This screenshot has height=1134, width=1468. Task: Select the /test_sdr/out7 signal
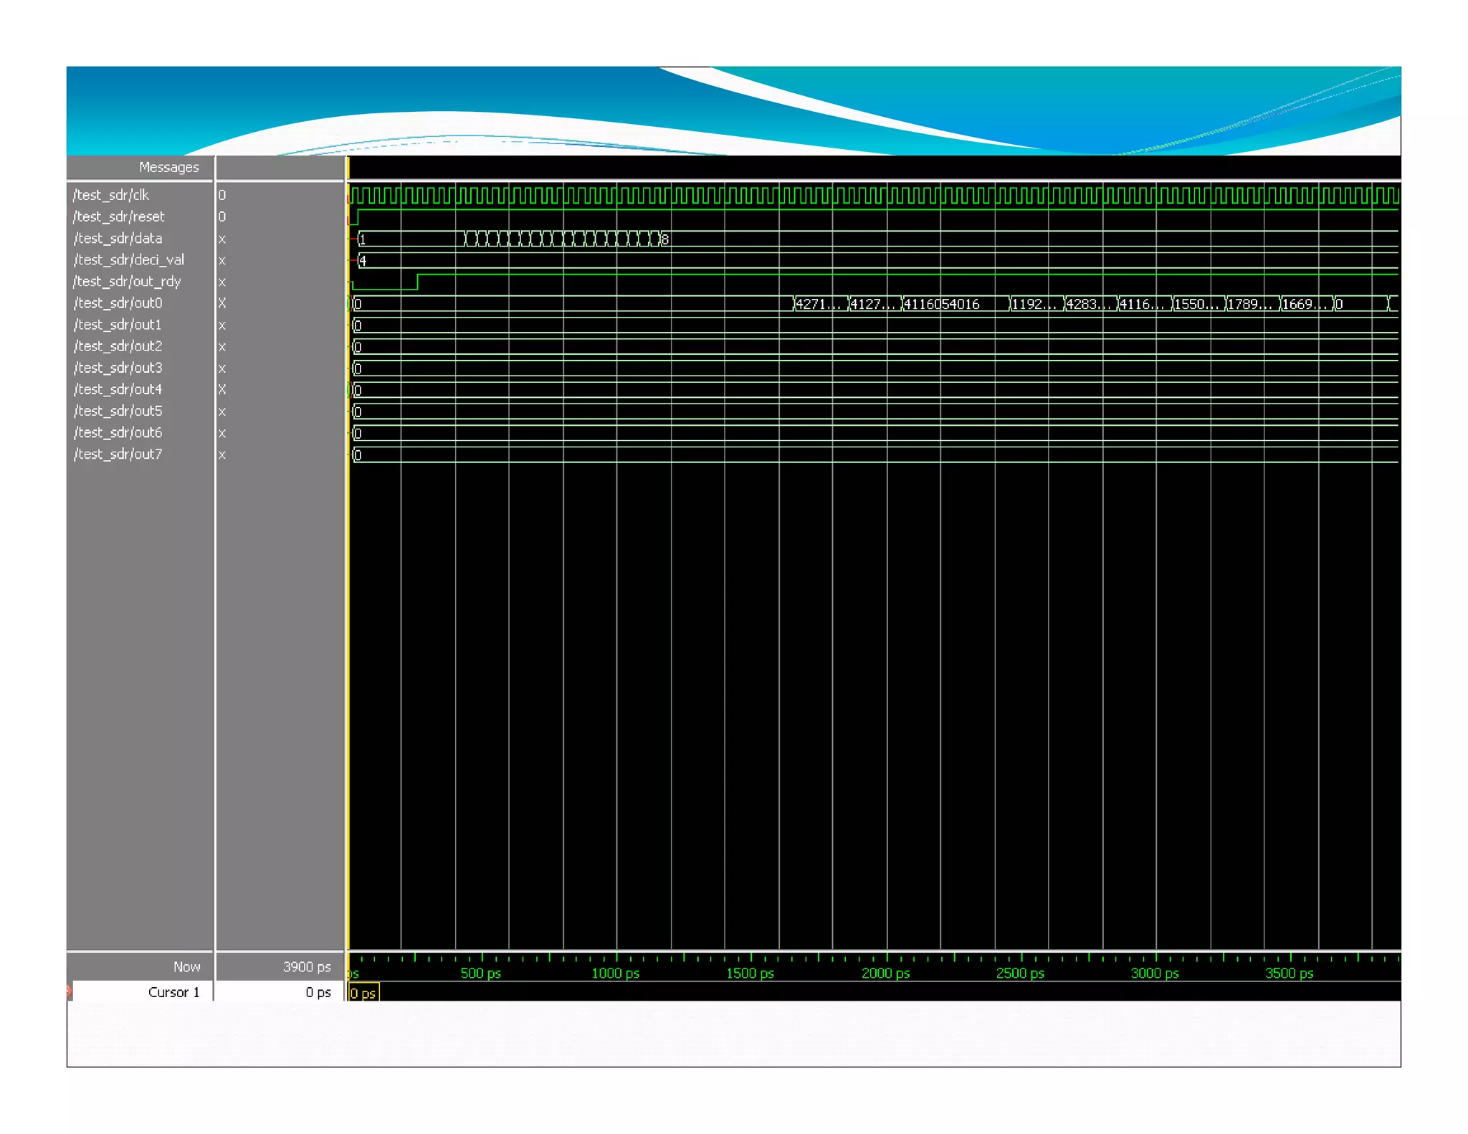(118, 454)
